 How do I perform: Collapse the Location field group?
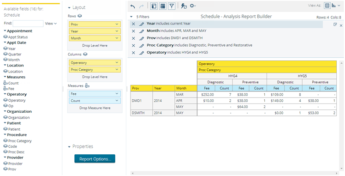click(5, 65)
